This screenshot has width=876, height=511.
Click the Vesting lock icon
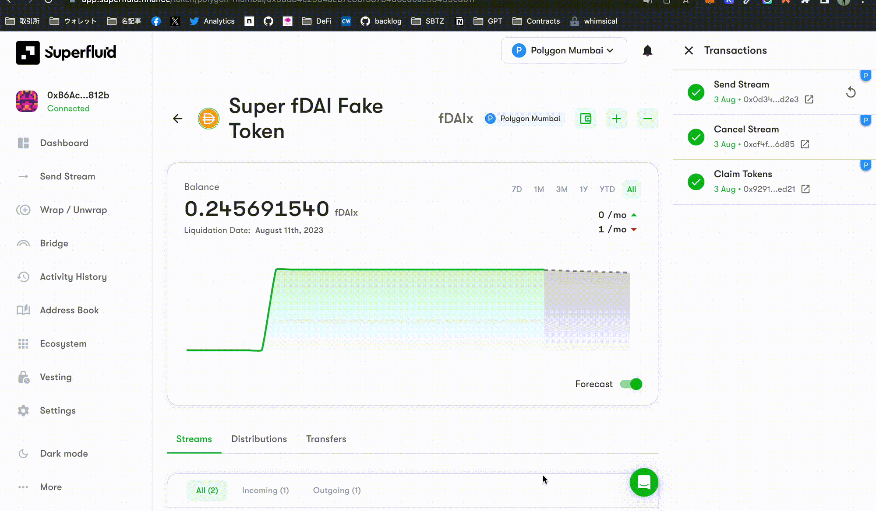[x=23, y=377]
